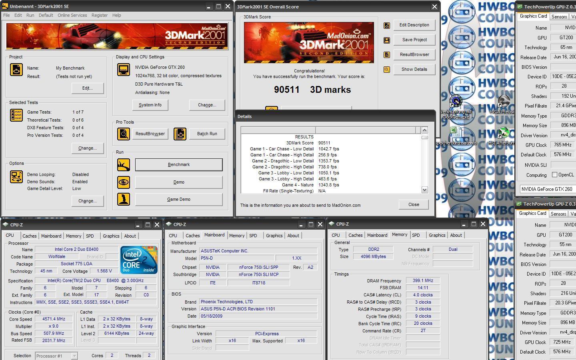Click the Batch Run icon in Pro Tools

coord(180,134)
